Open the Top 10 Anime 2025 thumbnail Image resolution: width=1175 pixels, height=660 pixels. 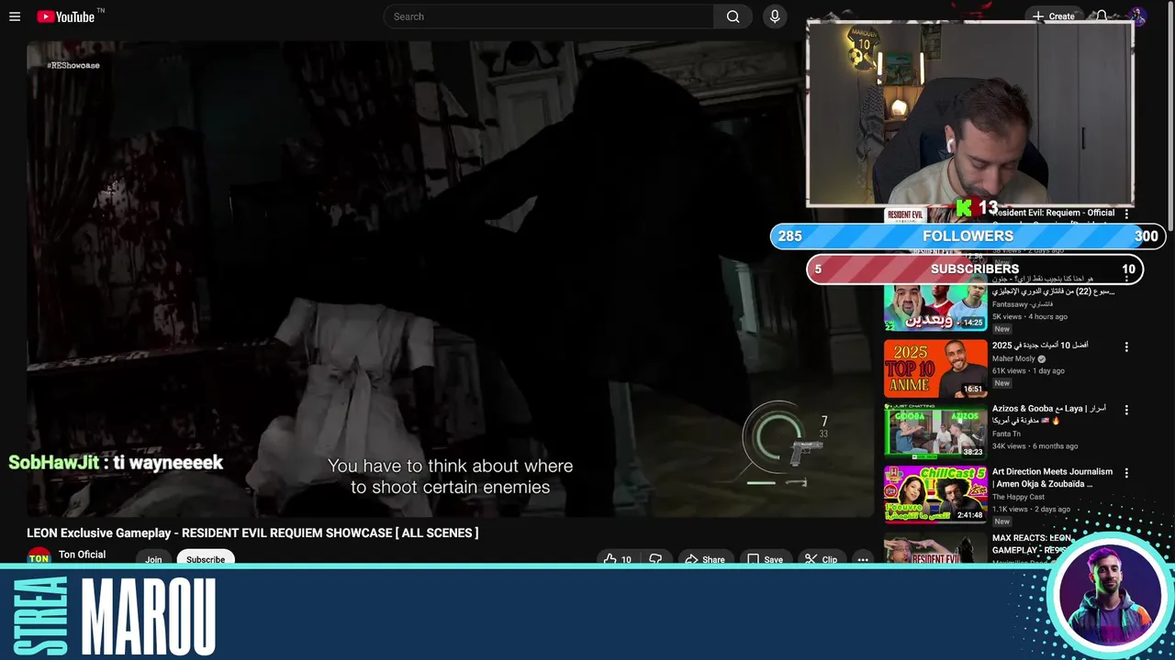coord(935,368)
